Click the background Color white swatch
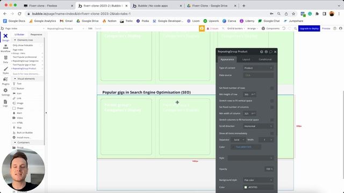This screenshot has height=193, width=344. click(246, 187)
